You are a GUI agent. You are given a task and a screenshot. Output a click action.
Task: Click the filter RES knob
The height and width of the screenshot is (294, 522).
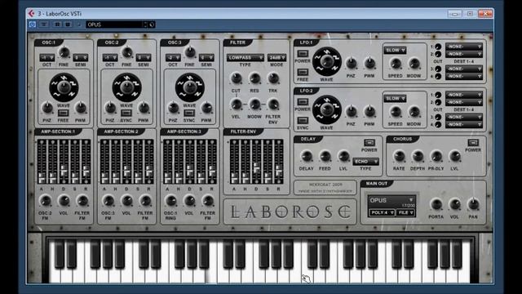click(254, 78)
